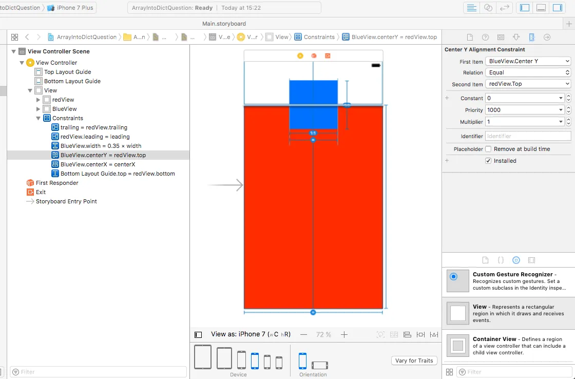Image resolution: width=575 pixels, height=379 pixels.
Task: Select Top Layout Guide in outline
Action: click(67, 72)
